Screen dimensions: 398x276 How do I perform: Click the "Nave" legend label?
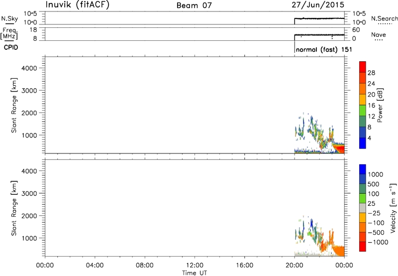click(x=378, y=34)
